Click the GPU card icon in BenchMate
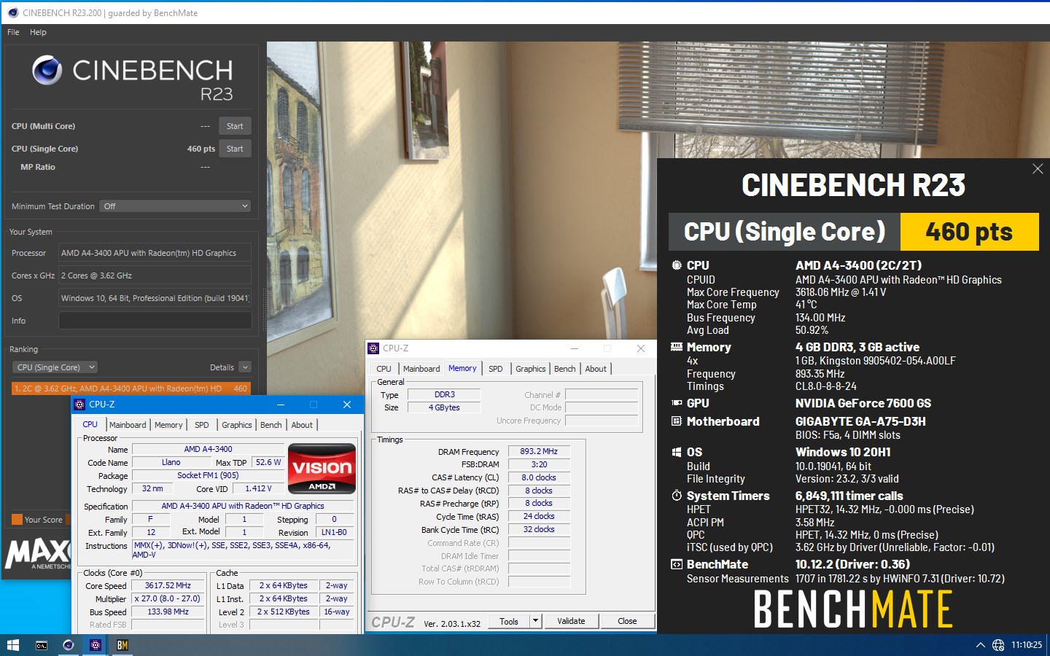Viewport: 1050px width, 656px height. pyautogui.click(x=677, y=403)
